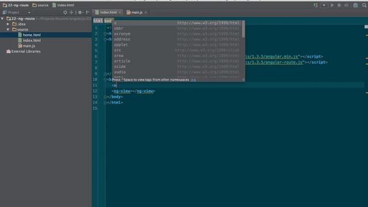
Task: Click the closing html tag text
Action: (114, 102)
